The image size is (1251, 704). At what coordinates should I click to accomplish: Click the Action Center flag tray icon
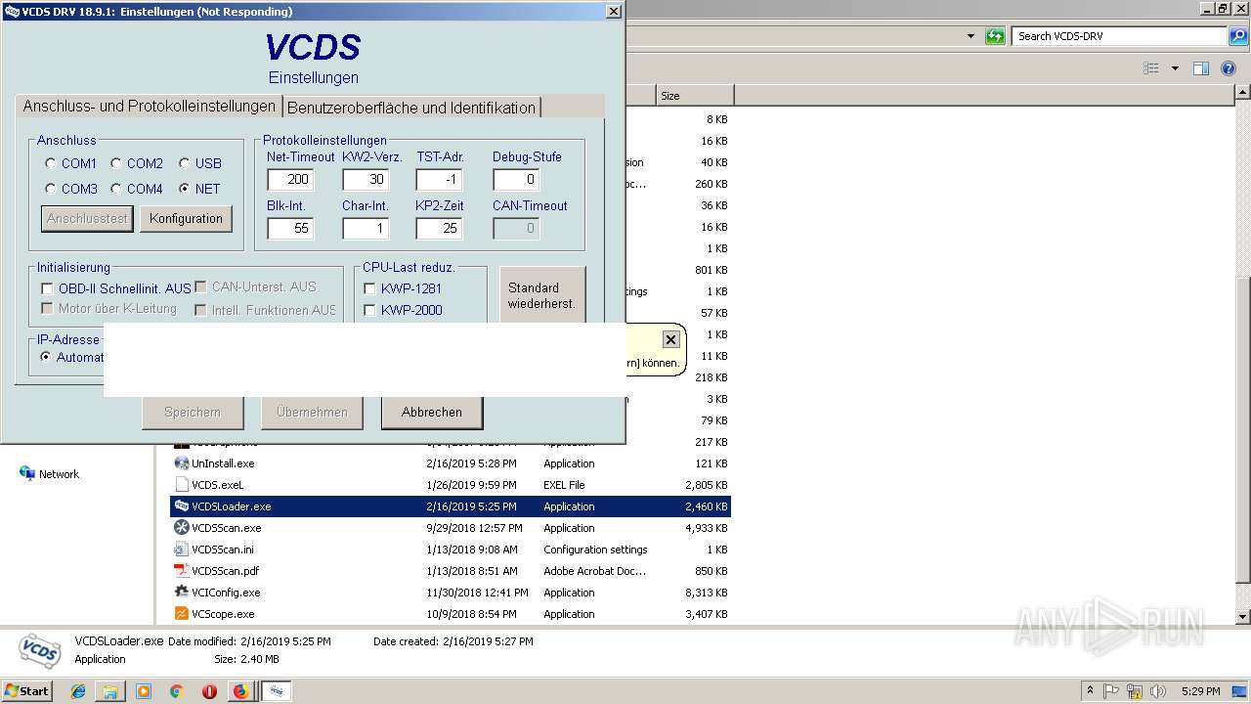[x=1112, y=691]
